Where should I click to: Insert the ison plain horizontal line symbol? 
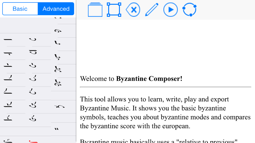[8, 40]
